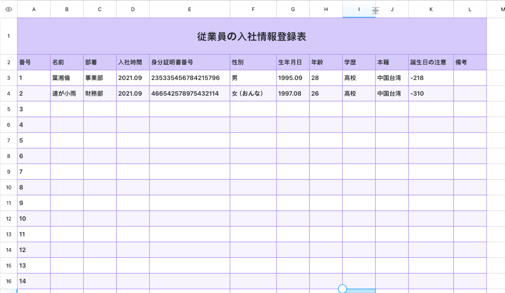Select row 10 header
This screenshot has width=505, height=293.
8,187
